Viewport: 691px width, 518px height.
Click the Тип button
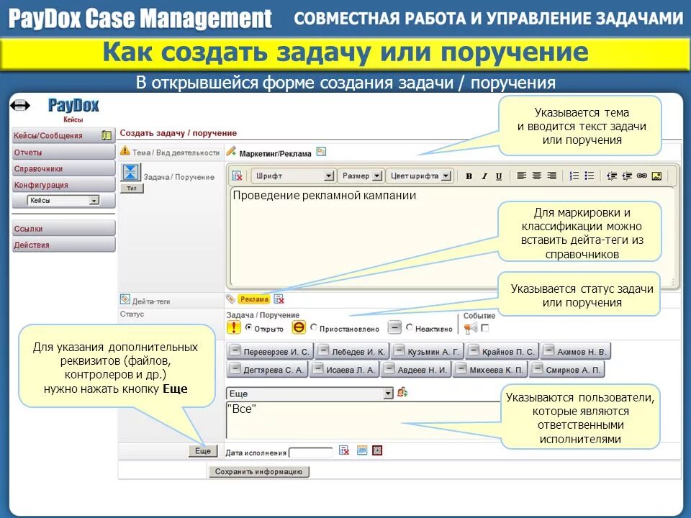pyautogui.click(x=132, y=188)
